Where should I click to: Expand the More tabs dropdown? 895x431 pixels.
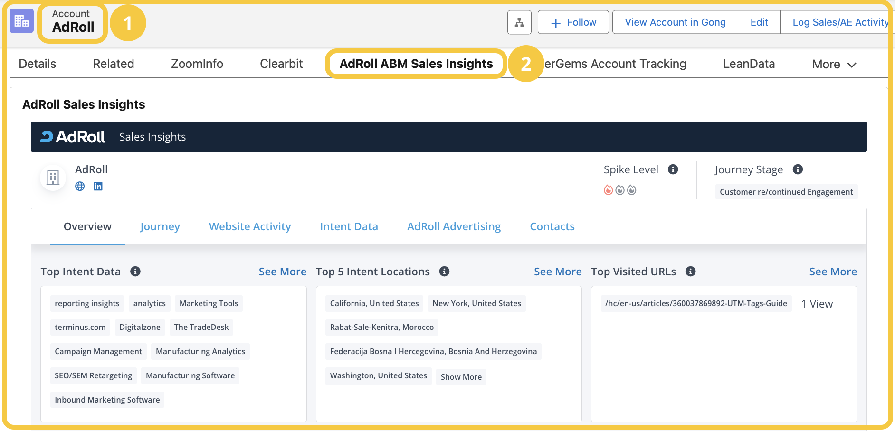[x=834, y=64]
